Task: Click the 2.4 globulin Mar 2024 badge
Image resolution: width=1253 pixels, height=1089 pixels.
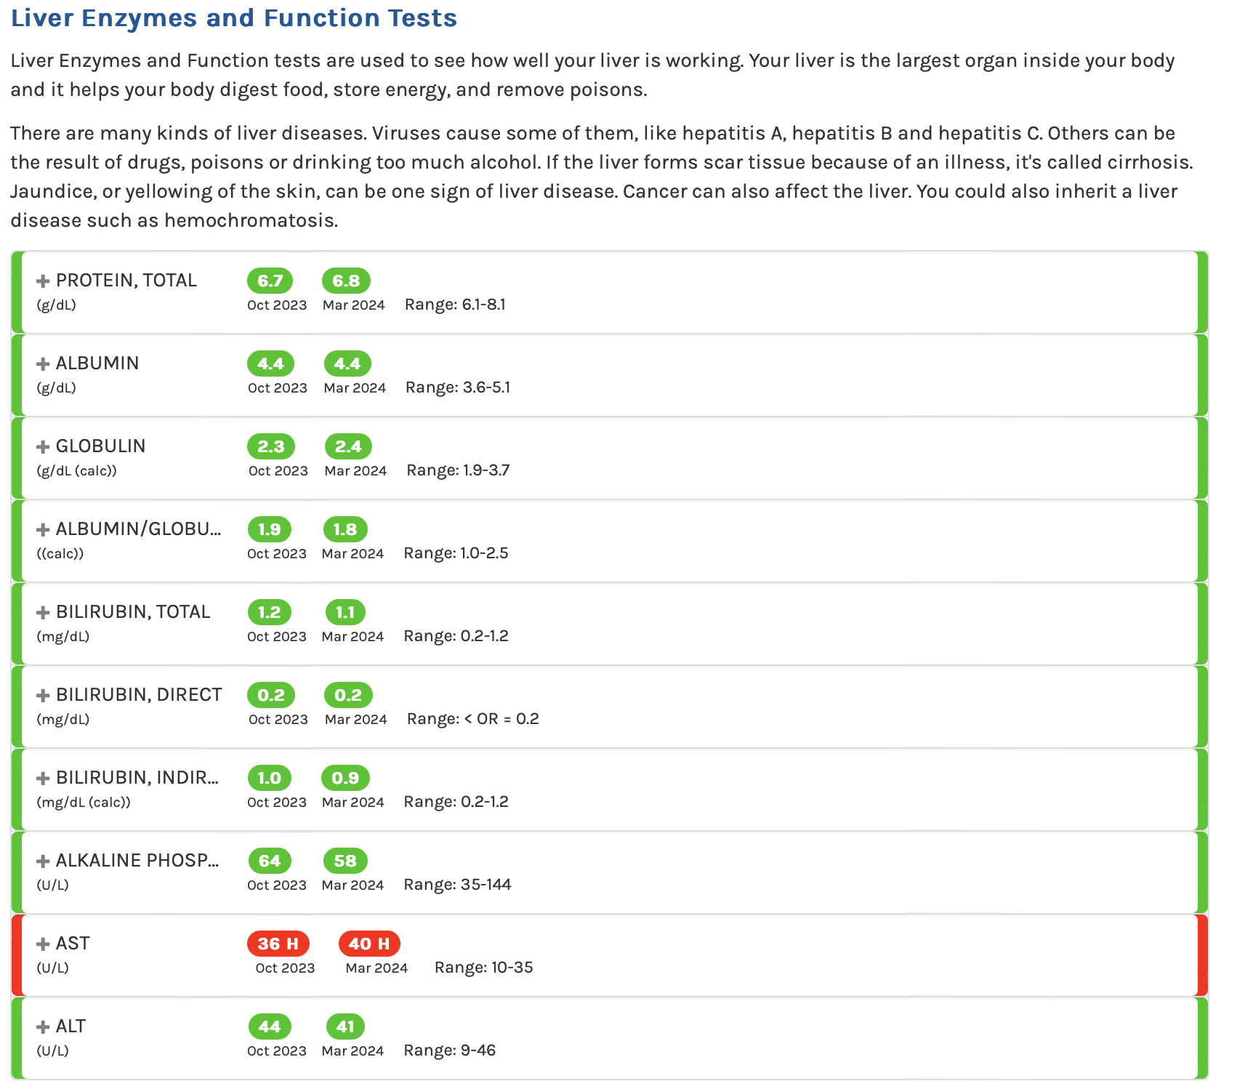Action: pos(348,446)
